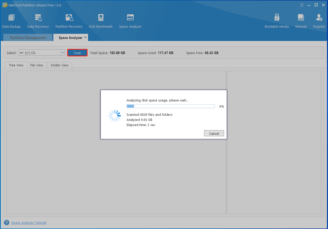The image size is (328, 229).
Task: Start Partition Recovery
Action: pos(69,20)
